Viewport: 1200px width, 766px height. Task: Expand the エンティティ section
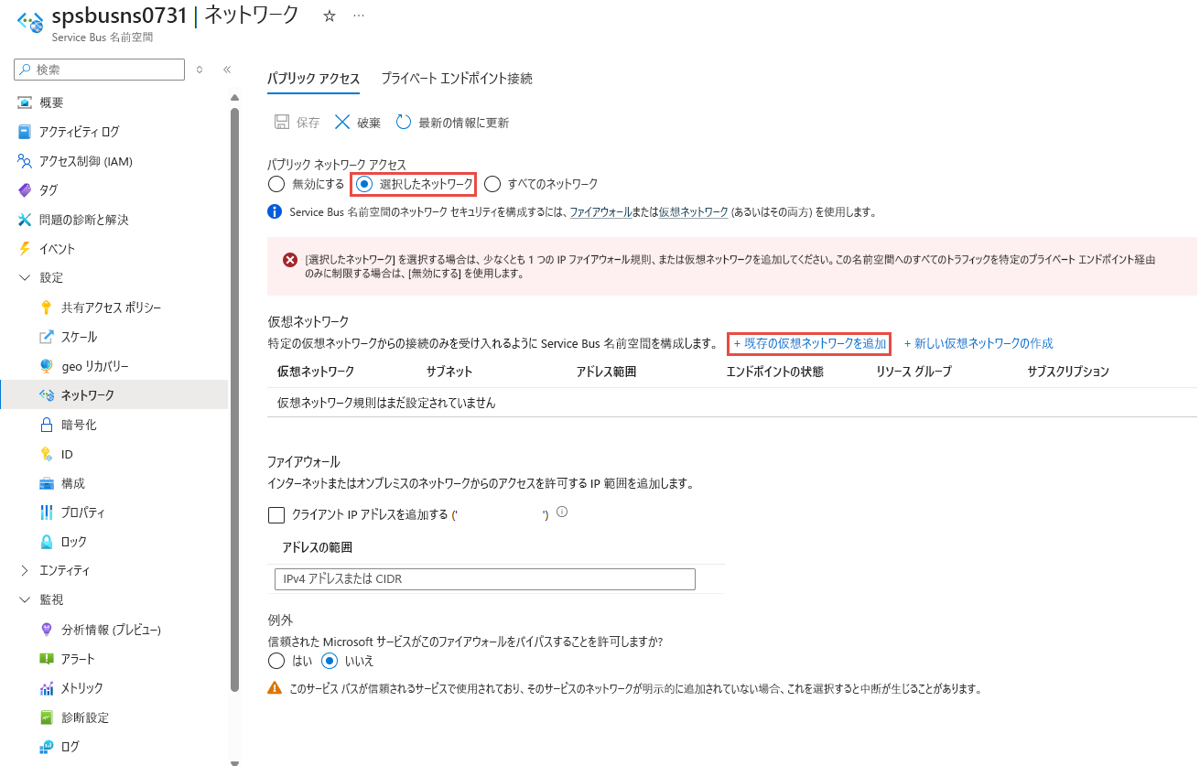click(x=25, y=571)
